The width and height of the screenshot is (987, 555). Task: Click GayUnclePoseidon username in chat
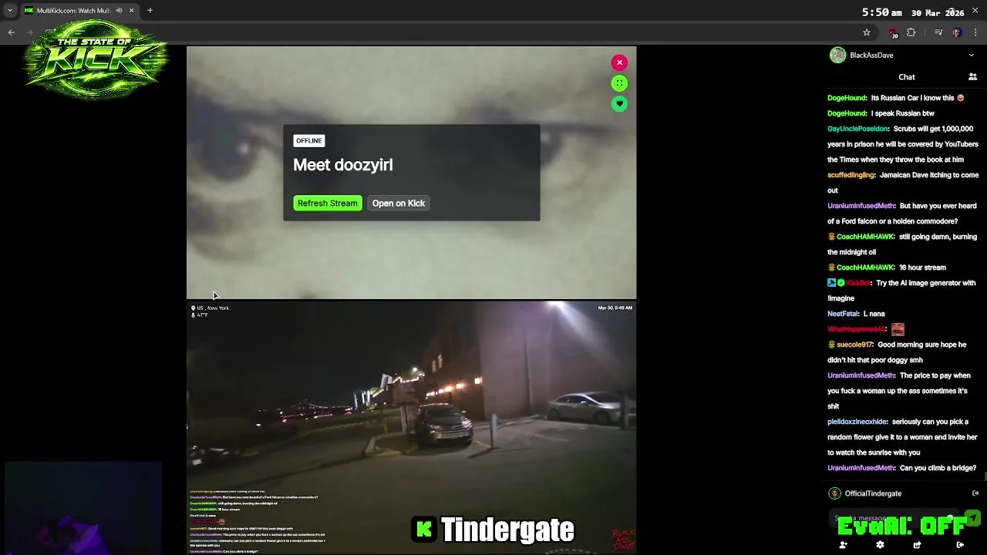(858, 129)
